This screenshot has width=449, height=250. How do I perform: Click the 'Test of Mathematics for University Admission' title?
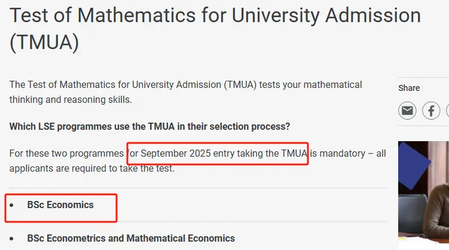[215, 15]
